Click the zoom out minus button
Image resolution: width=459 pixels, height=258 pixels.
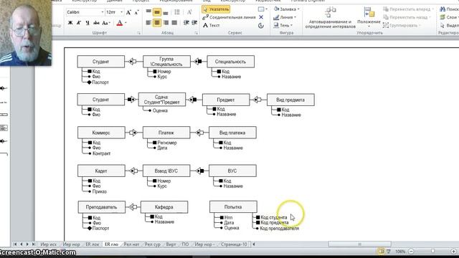tap(411, 252)
